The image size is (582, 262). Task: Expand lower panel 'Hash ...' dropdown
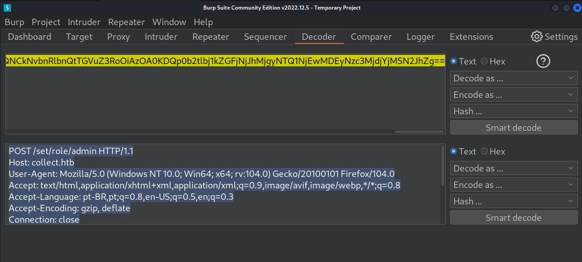coord(514,201)
